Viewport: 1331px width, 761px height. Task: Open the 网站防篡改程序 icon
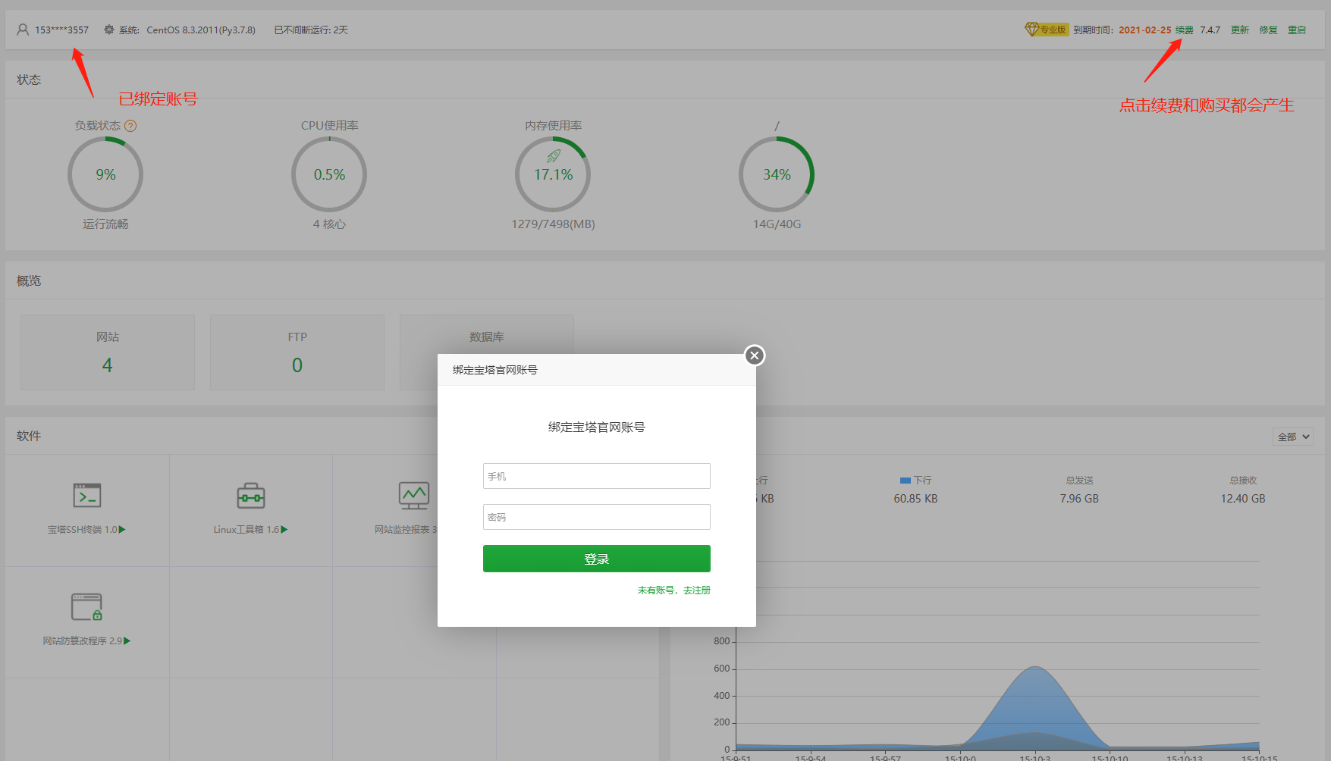pos(86,606)
